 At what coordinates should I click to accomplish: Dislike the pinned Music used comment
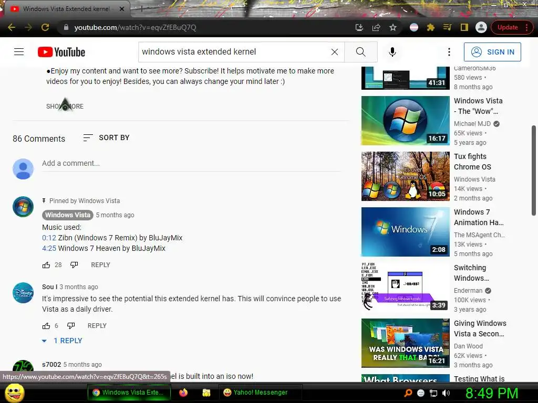[74, 265]
